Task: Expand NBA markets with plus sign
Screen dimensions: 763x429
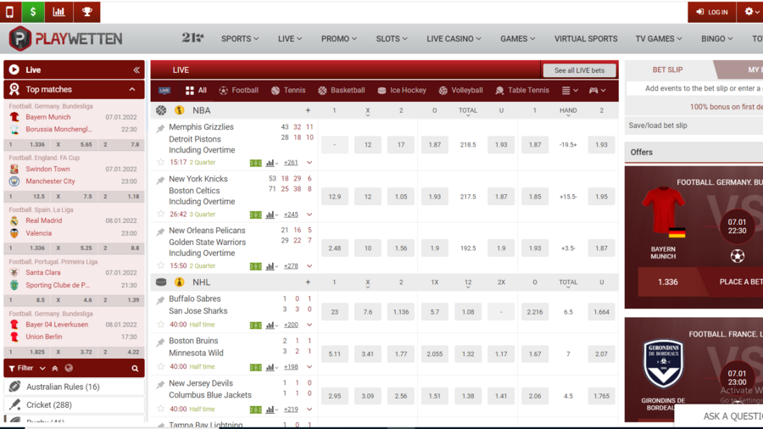Action: (308, 110)
